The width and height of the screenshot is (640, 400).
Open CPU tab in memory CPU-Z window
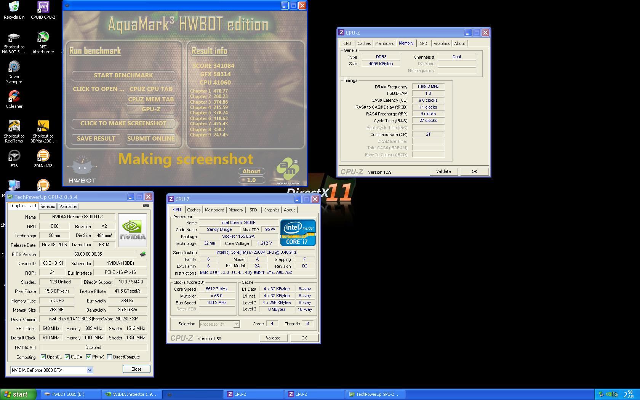click(x=347, y=43)
